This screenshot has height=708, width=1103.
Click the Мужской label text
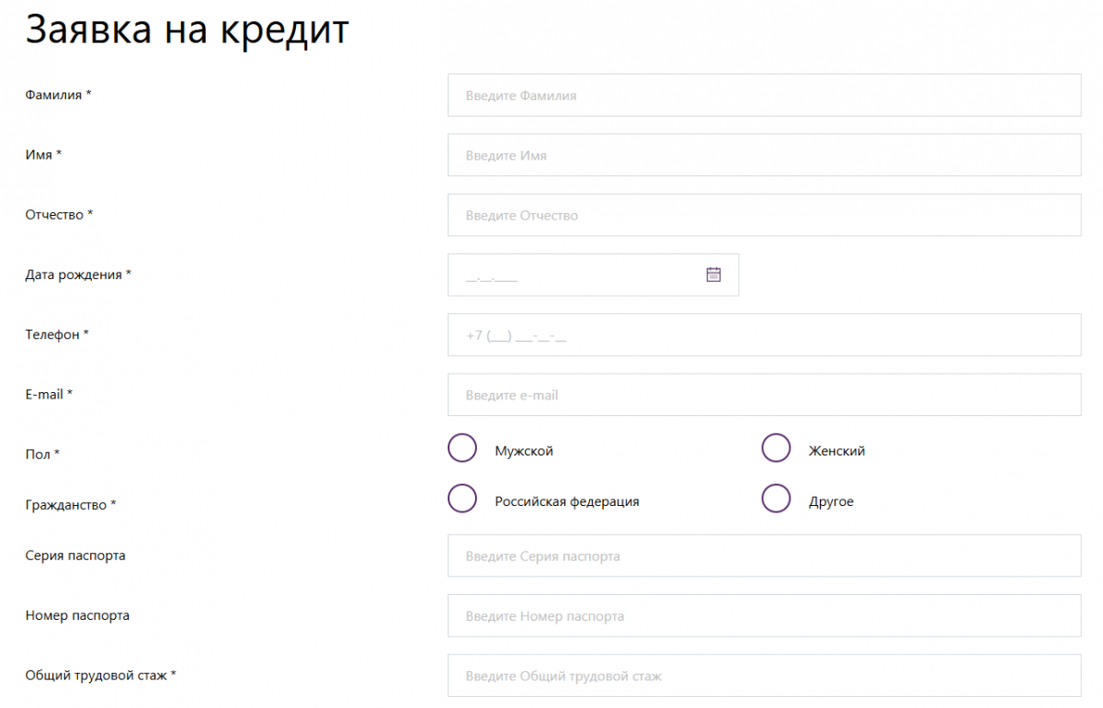pyautogui.click(x=524, y=451)
